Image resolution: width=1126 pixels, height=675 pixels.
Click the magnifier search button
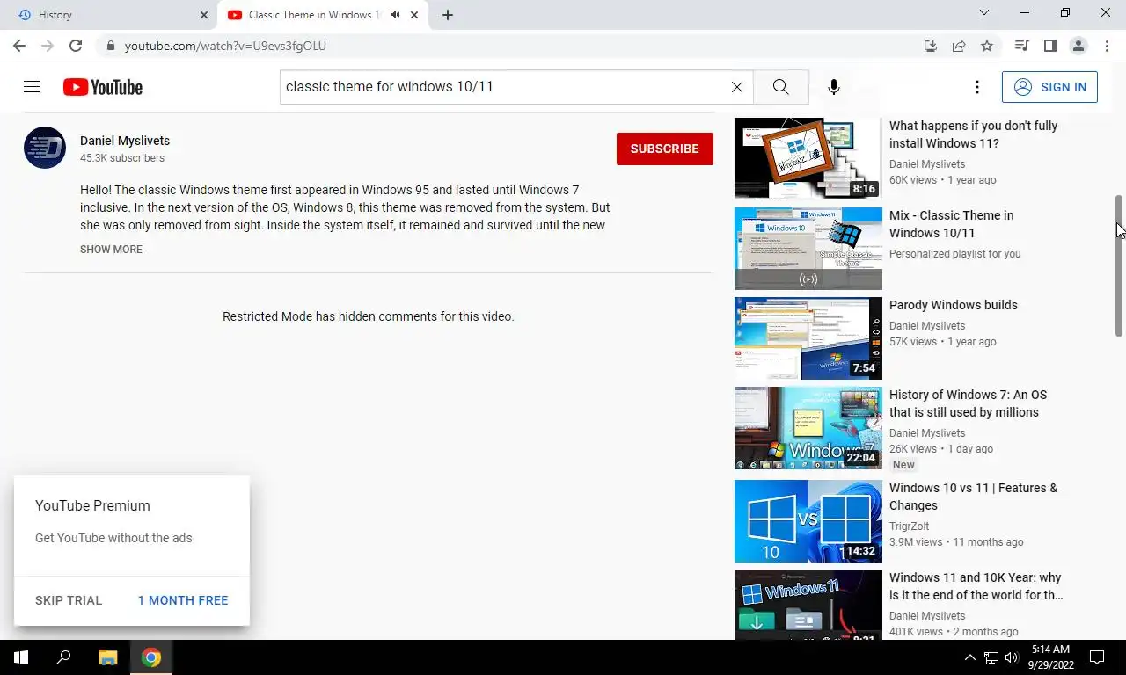pos(780,87)
